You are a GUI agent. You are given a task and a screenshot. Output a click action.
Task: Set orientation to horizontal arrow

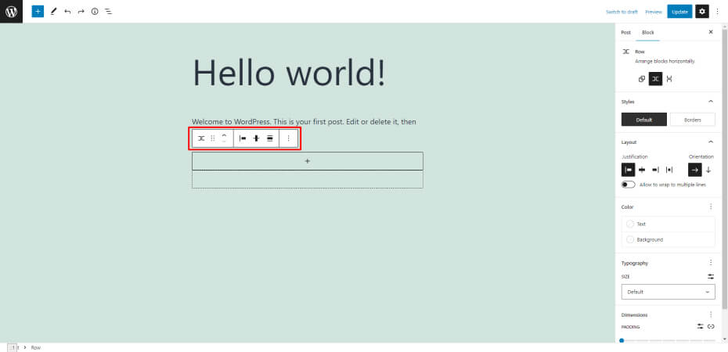point(694,170)
